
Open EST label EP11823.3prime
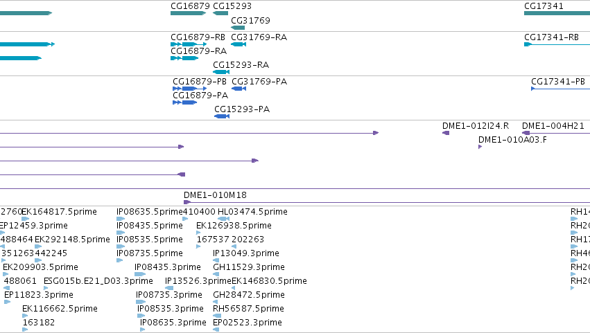(39, 295)
